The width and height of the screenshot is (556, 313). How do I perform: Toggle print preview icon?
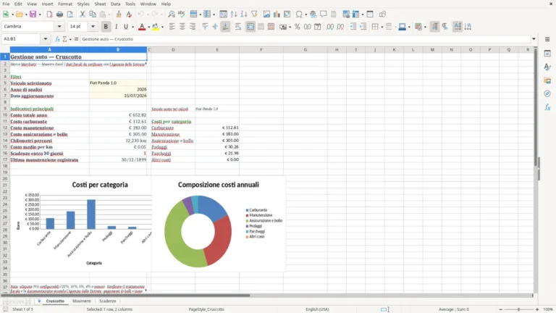point(70,14)
